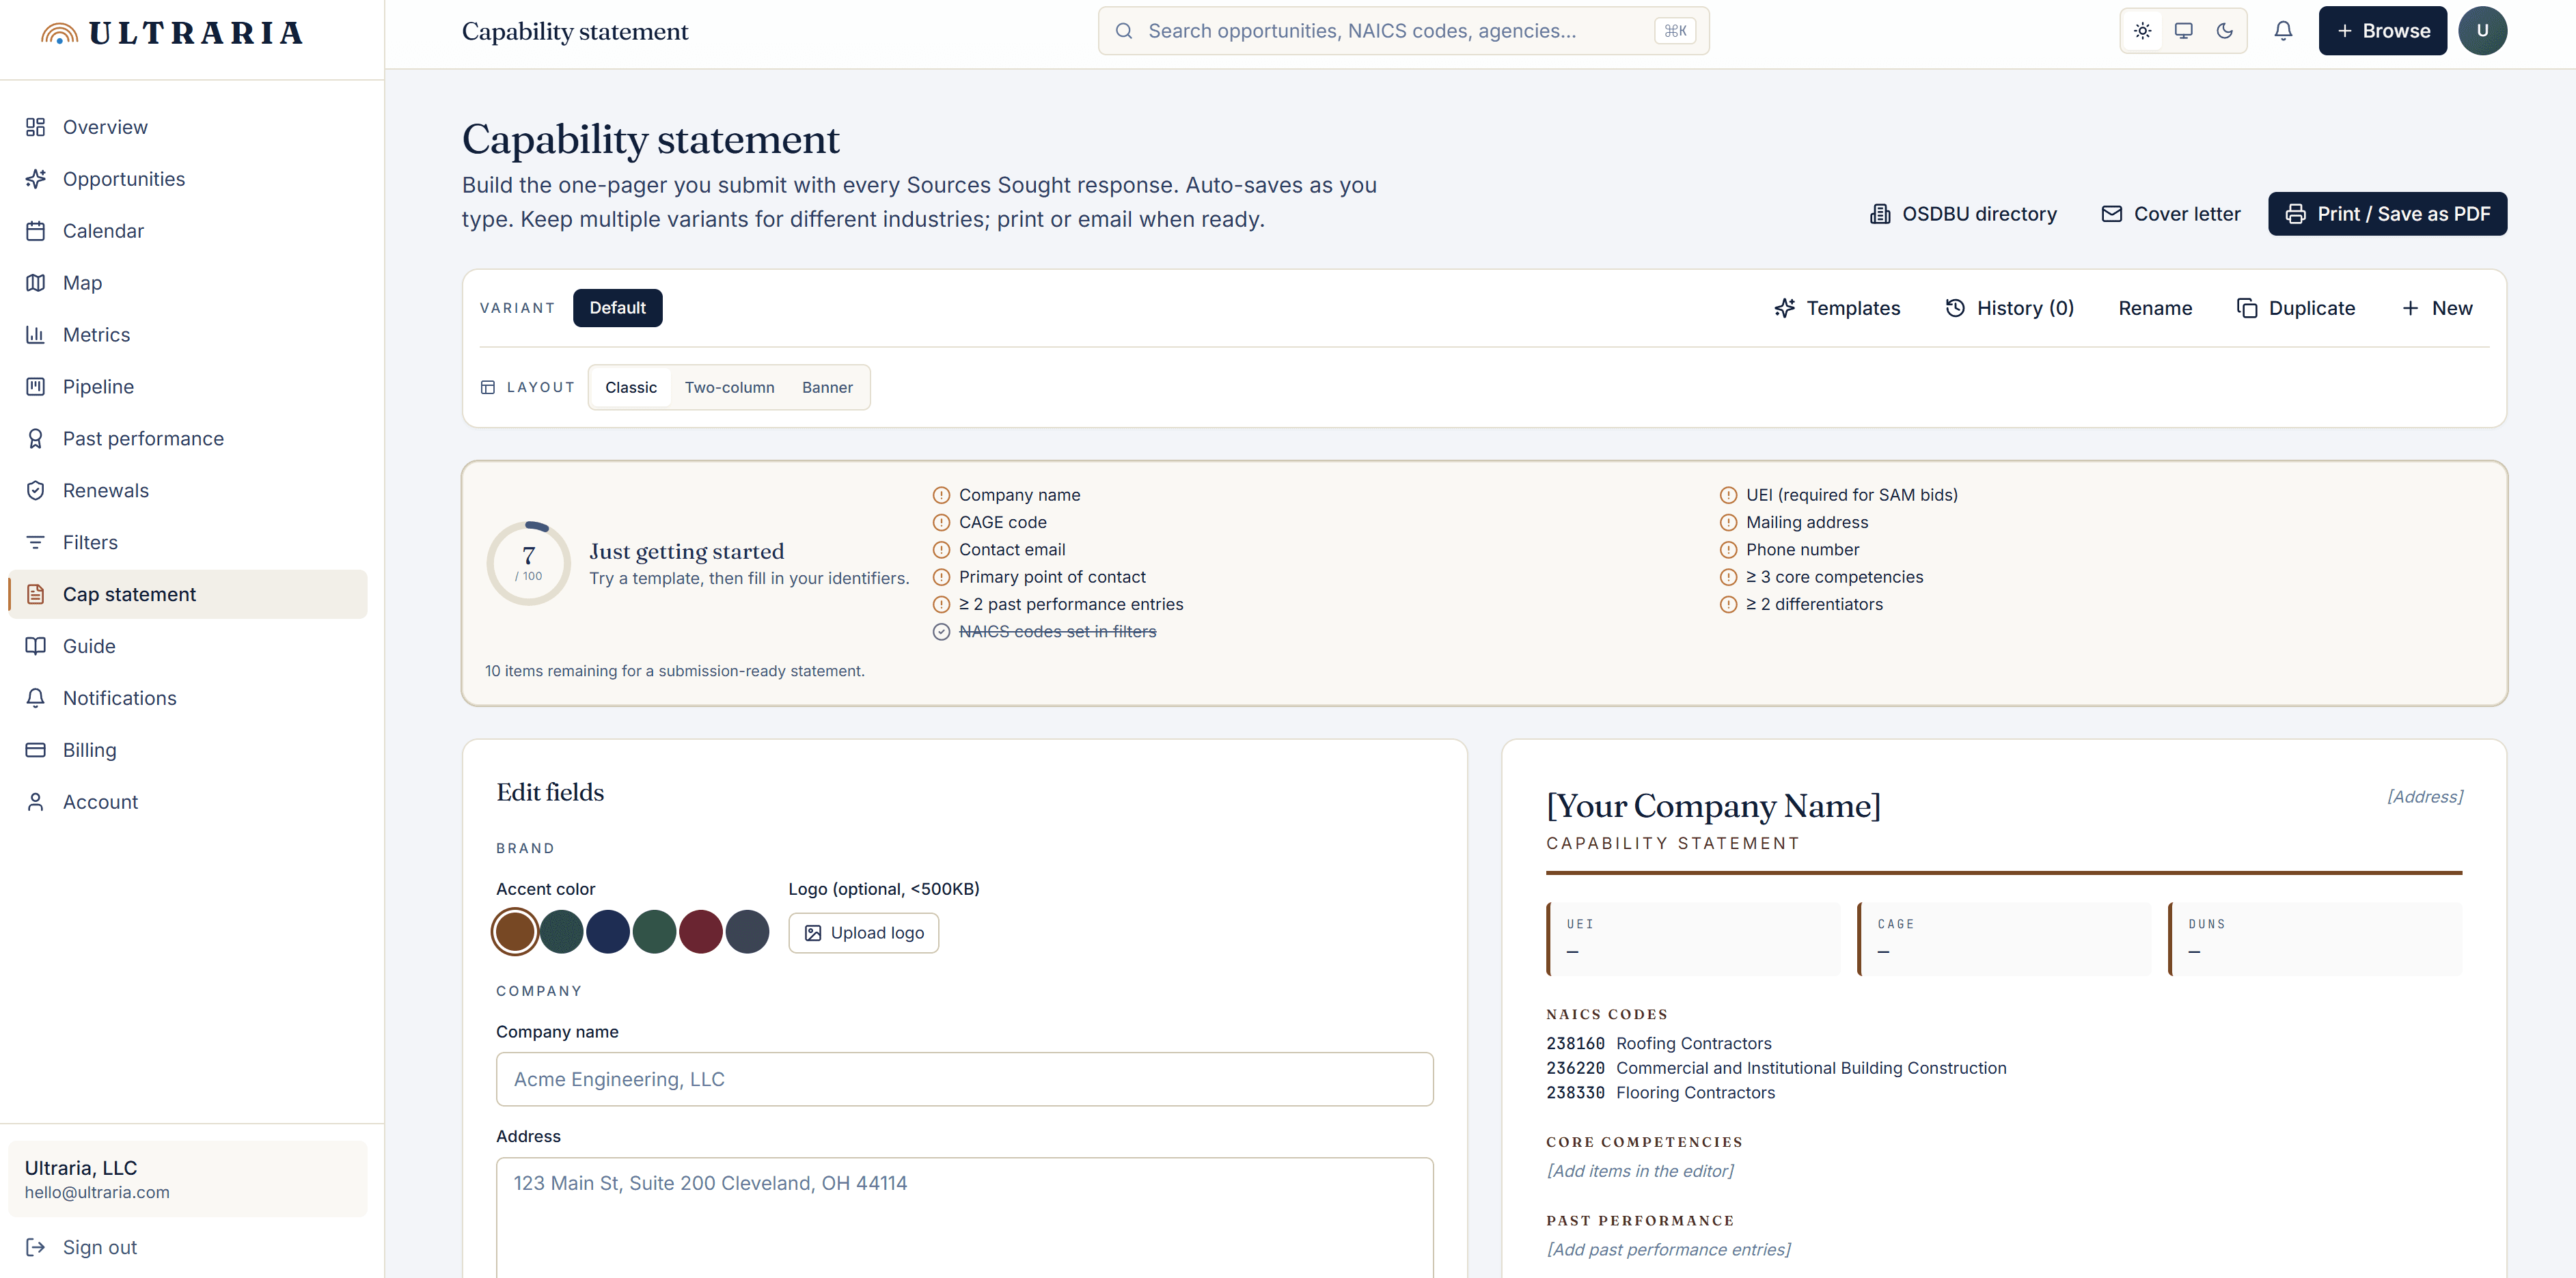Switch to dark theme moon icon
2576x1278 pixels.
click(x=2225, y=31)
